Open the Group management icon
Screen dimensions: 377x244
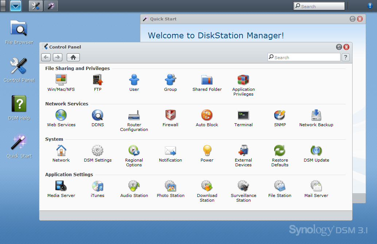(171, 83)
